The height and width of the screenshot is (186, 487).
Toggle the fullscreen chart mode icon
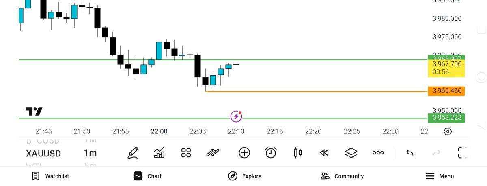[x=462, y=153]
